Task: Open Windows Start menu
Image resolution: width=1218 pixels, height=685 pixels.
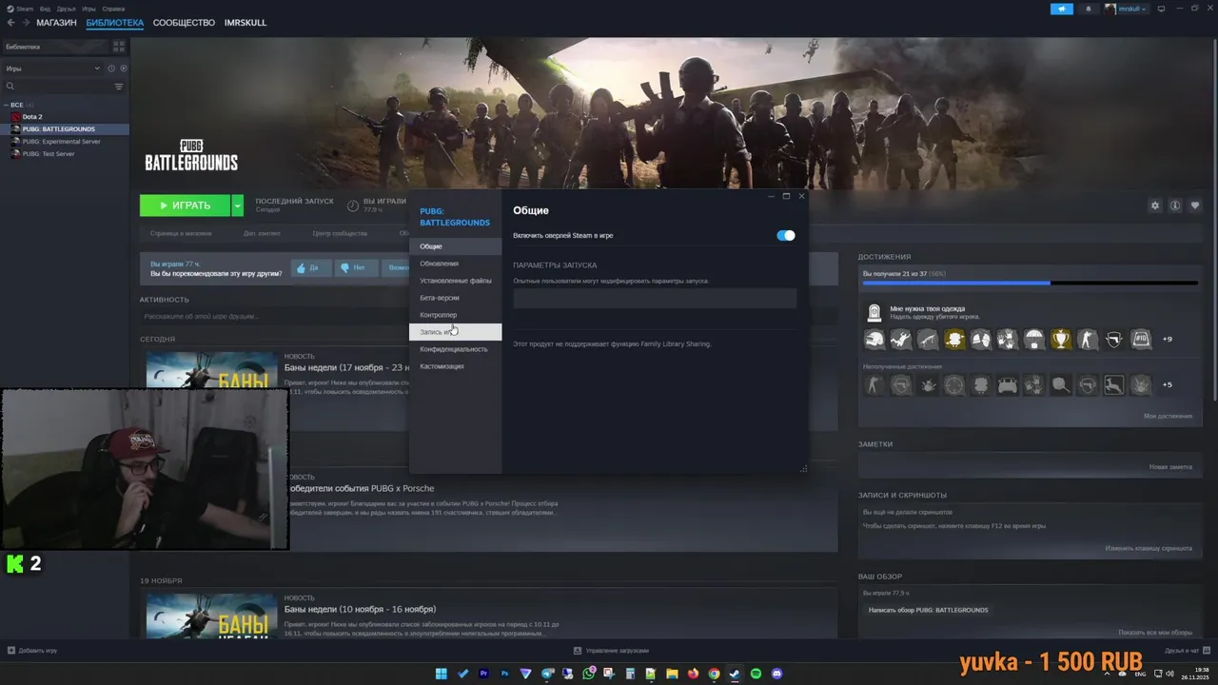Action: pyautogui.click(x=442, y=674)
